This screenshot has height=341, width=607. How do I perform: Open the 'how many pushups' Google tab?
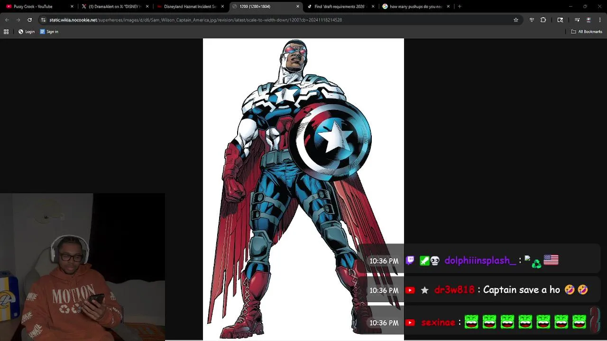[x=416, y=7]
